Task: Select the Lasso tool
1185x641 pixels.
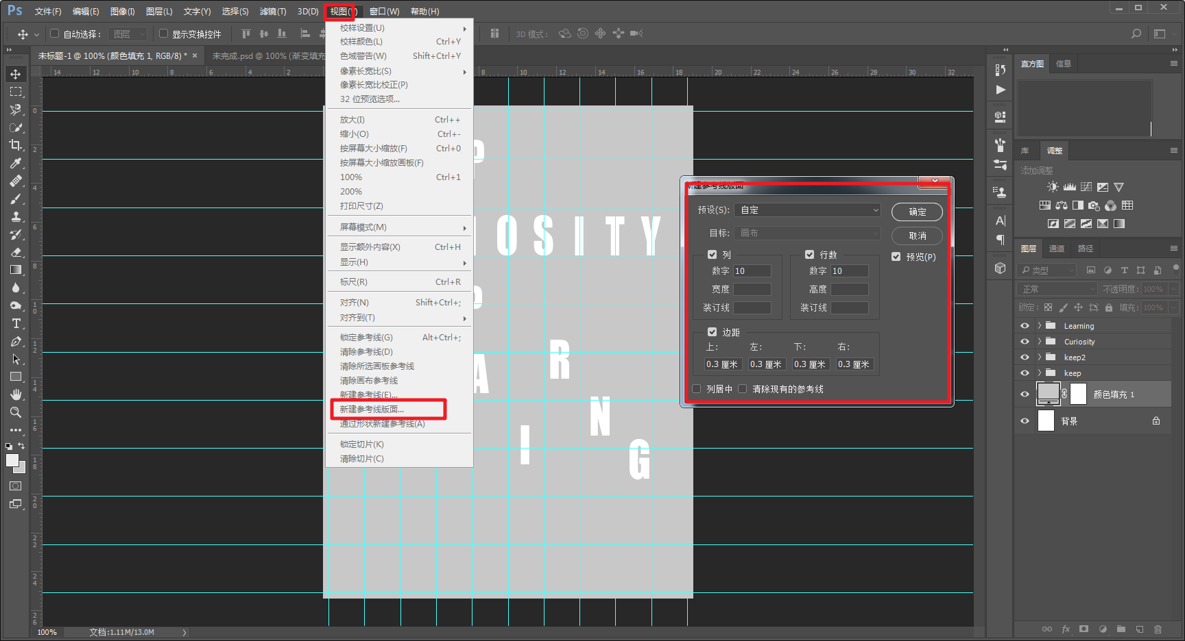Action: pyautogui.click(x=16, y=110)
